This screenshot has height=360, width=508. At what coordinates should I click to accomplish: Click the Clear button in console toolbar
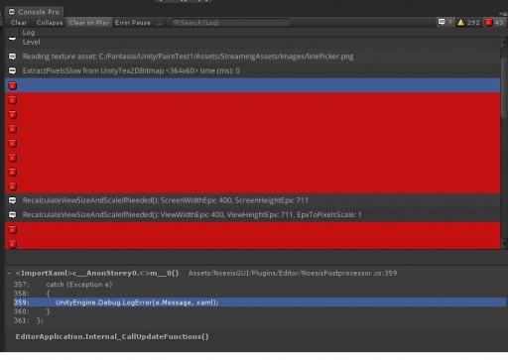click(x=19, y=23)
